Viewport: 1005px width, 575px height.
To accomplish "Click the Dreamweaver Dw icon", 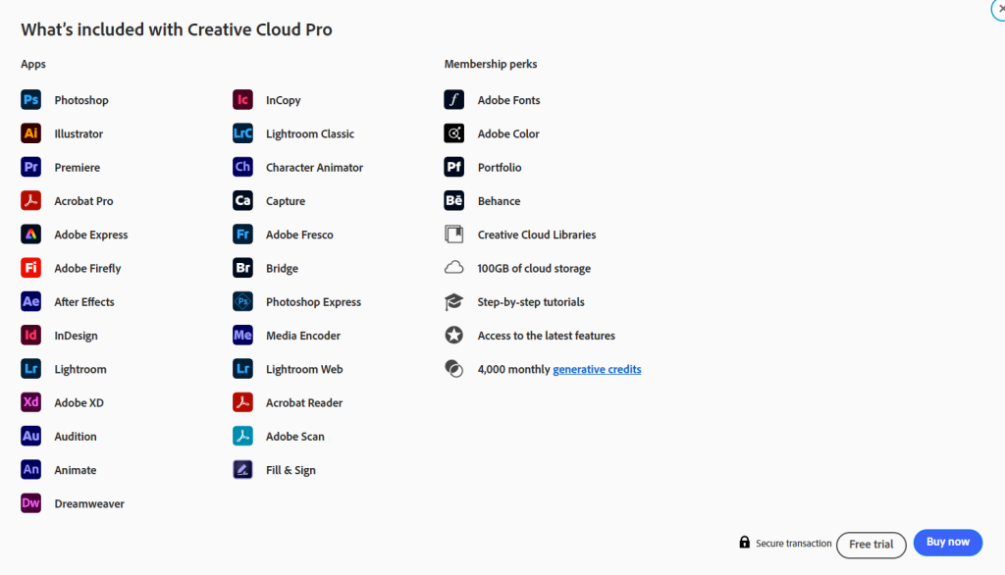I will [x=30, y=503].
